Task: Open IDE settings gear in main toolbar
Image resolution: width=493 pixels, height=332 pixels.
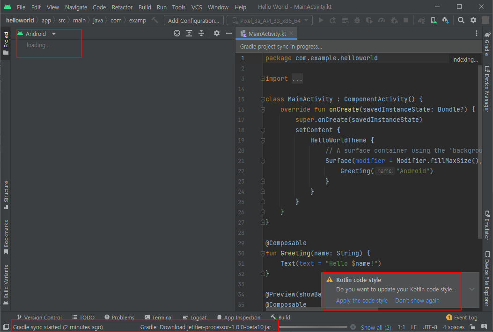Action: point(473,21)
